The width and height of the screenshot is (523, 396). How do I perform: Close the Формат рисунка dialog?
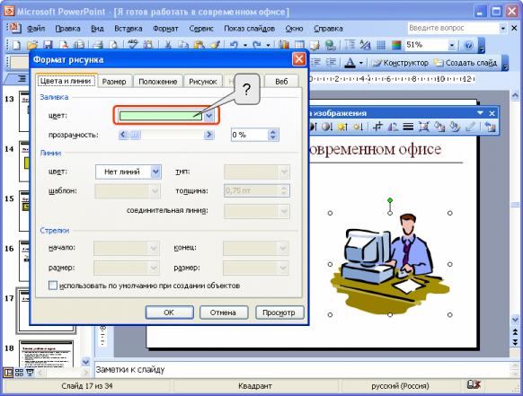(x=298, y=59)
